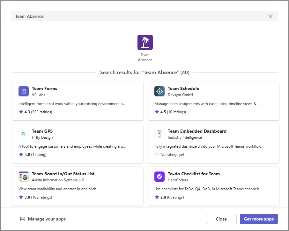Open the Team Forms title by VP Labs
289x231 pixels.
45,88
